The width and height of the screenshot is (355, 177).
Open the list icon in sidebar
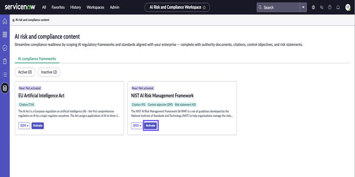click(x=5, y=74)
